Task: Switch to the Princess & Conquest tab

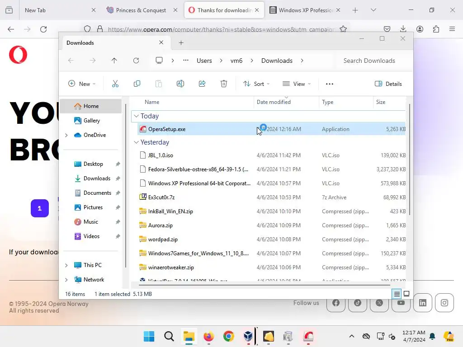Action: coord(142,10)
